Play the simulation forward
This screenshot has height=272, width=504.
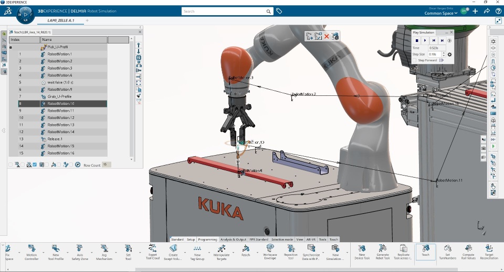425,40
